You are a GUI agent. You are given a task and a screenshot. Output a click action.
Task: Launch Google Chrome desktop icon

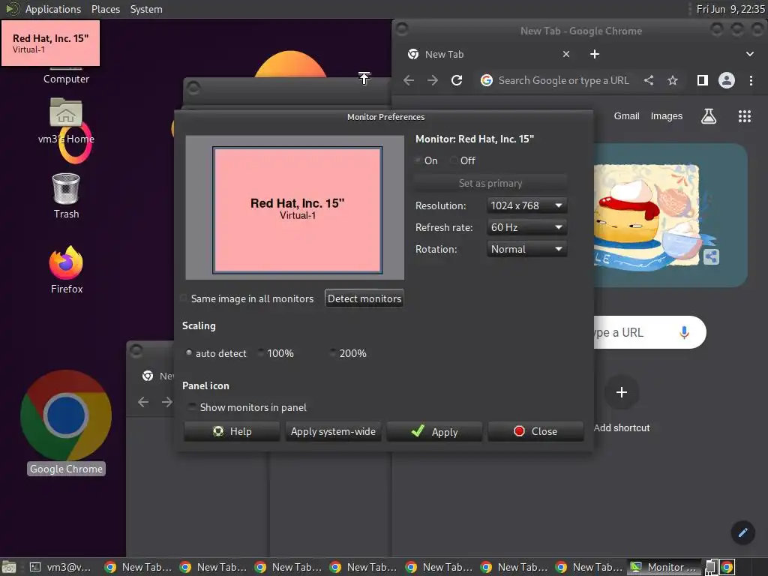tap(66, 422)
